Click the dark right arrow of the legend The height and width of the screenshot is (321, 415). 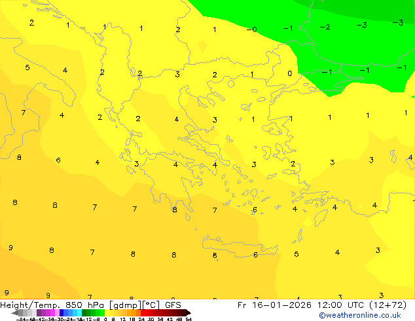pyautogui.click(x=189, y=312)
